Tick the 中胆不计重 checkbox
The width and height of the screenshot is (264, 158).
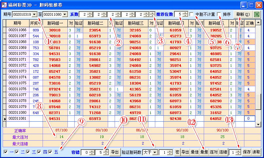pyautogui.click(x=191, y=14)
